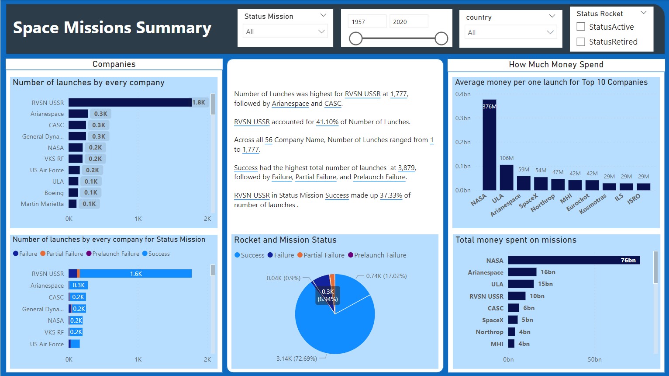Click the Space Missions Summary title
Viewport: 669px width, 376px height.
[x=112, y=28]
